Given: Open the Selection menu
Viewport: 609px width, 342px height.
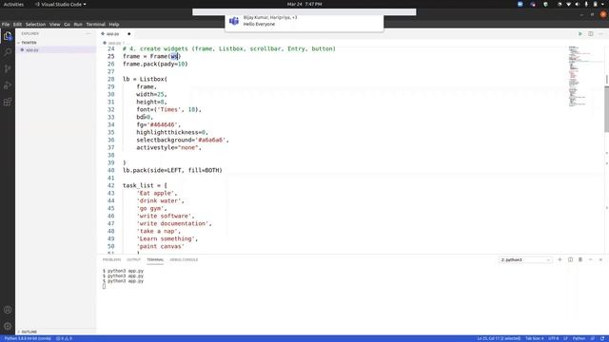Looking at the screenshot, I should tap(35, 24).
